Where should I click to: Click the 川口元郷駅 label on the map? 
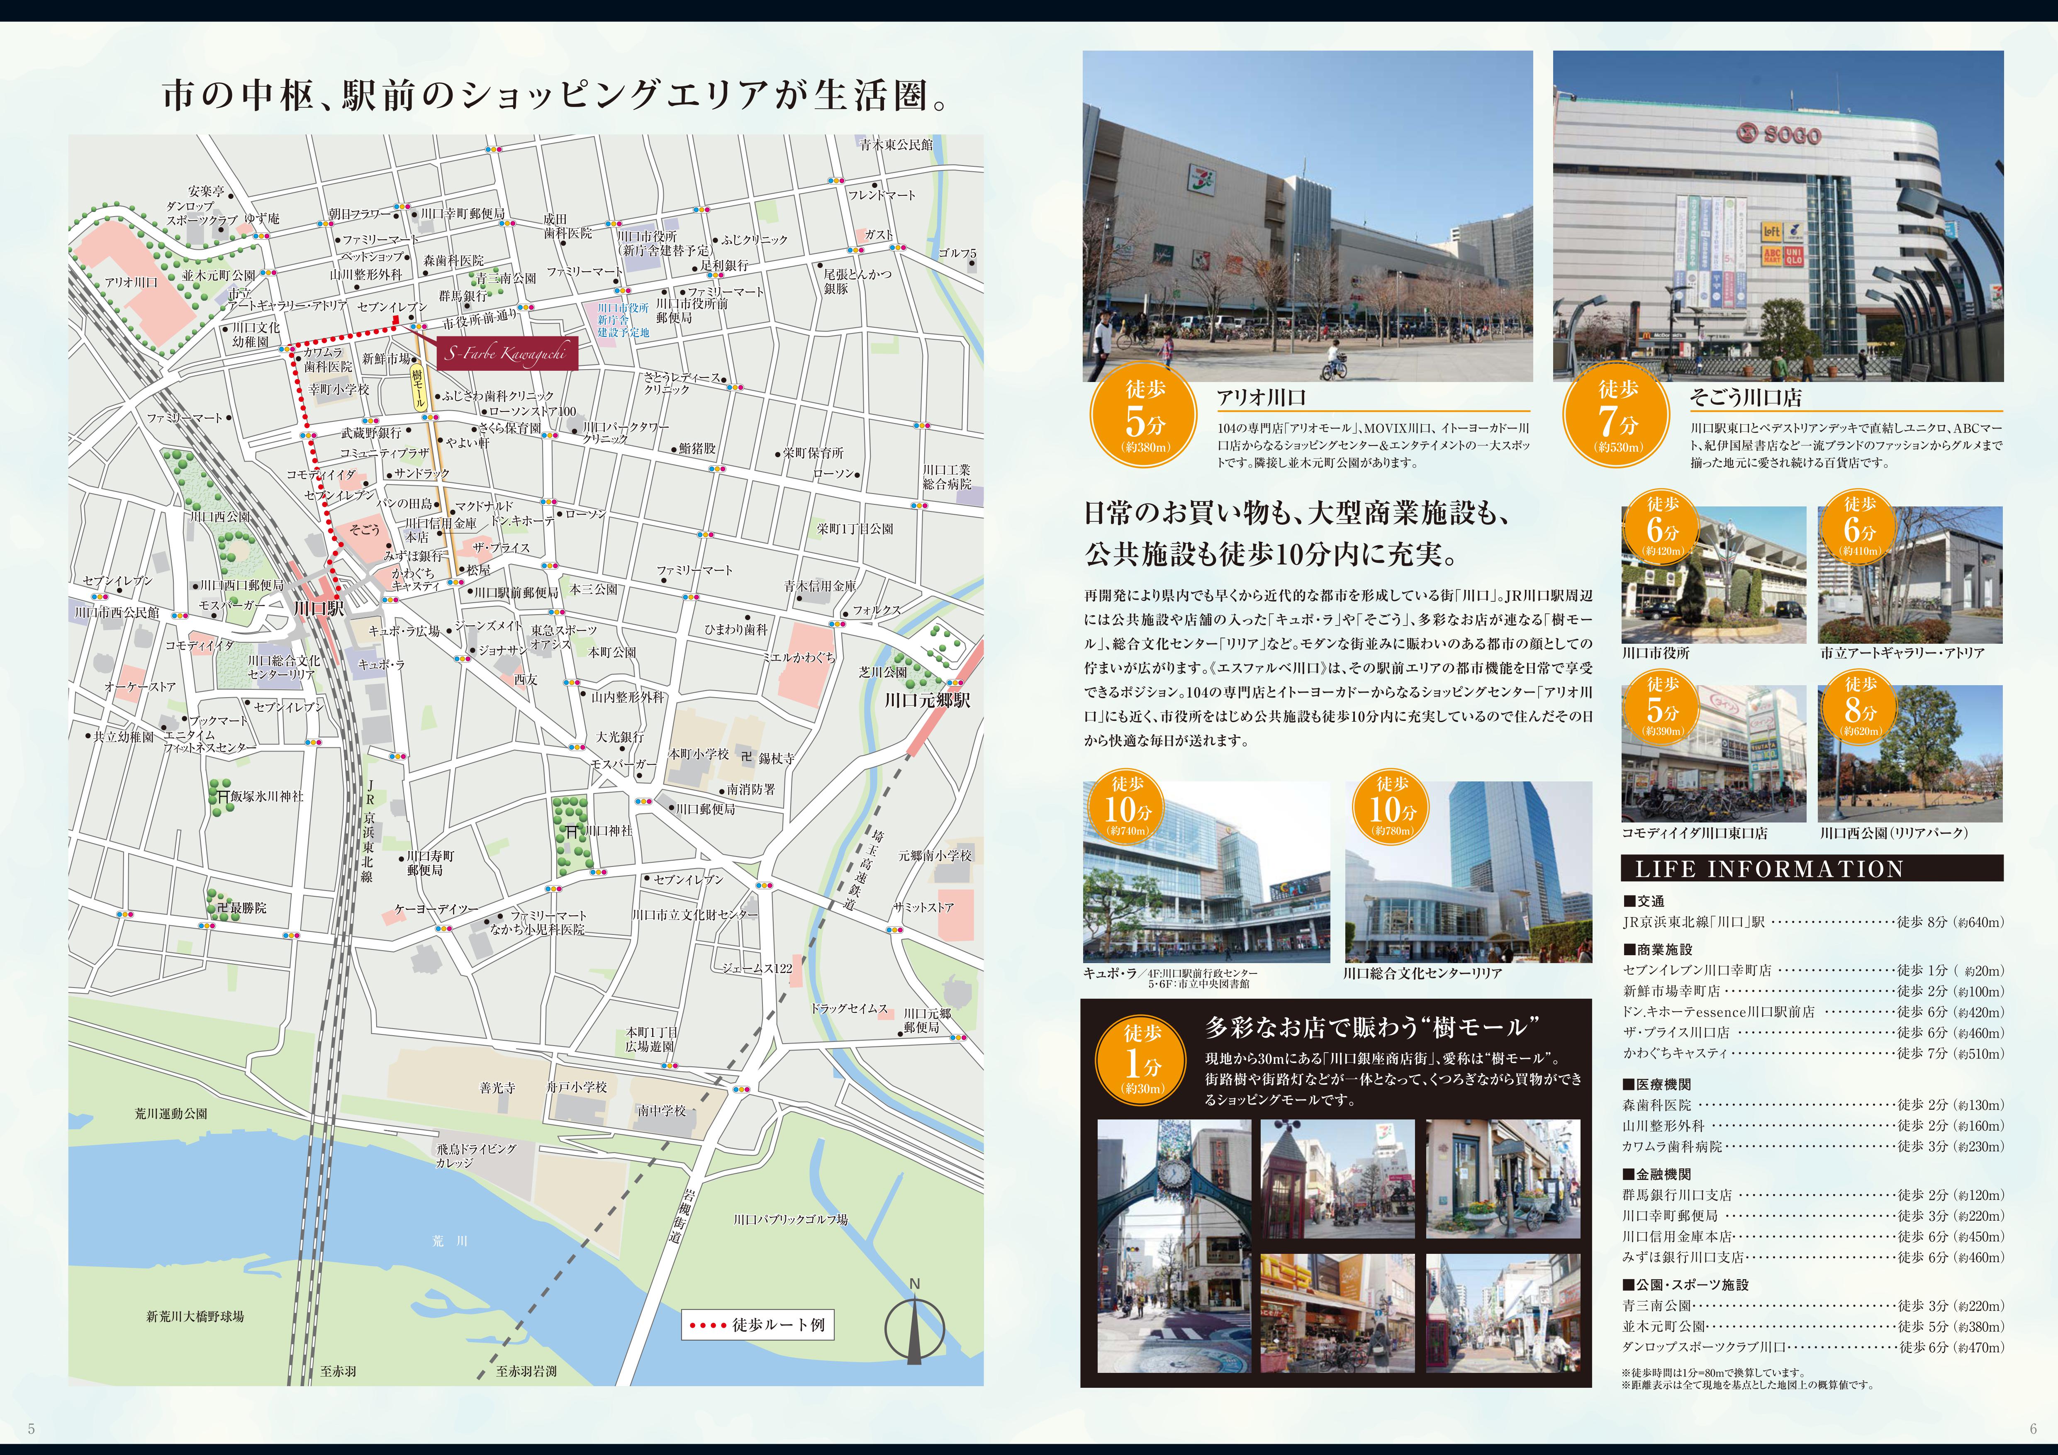(927, 700)
